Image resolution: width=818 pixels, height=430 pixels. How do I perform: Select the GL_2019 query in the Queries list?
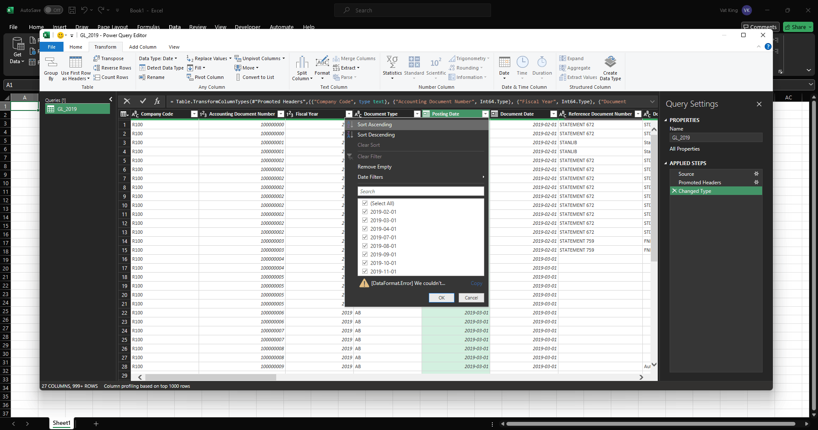pos(78,109)
